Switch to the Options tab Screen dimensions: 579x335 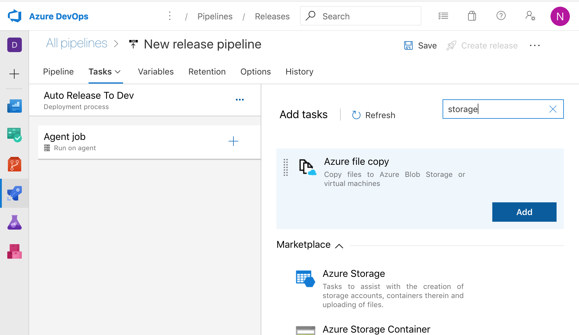point(256,72)
